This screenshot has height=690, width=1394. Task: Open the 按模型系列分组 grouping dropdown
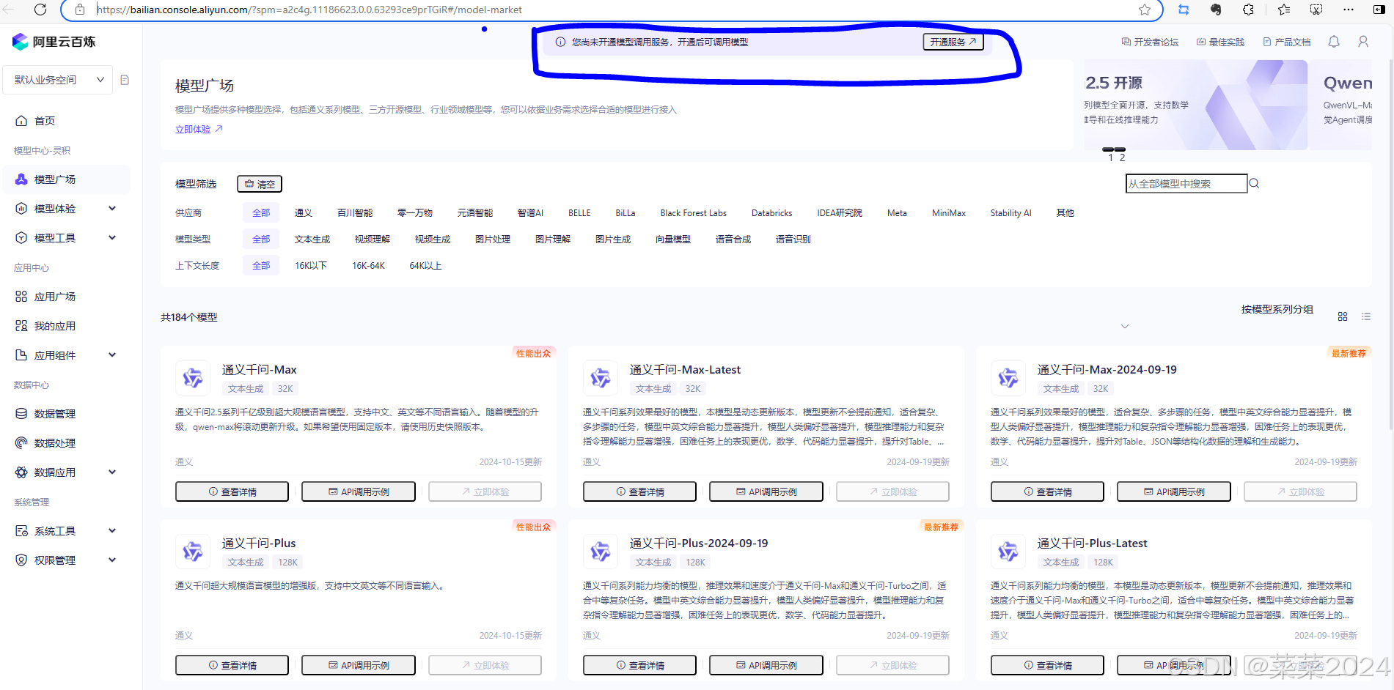1277,310
